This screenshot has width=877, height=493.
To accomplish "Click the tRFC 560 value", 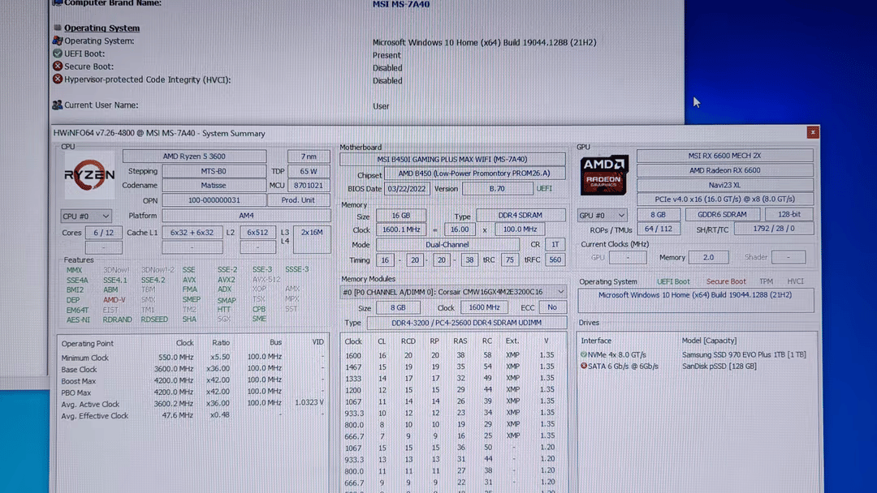I will point(555,259).
